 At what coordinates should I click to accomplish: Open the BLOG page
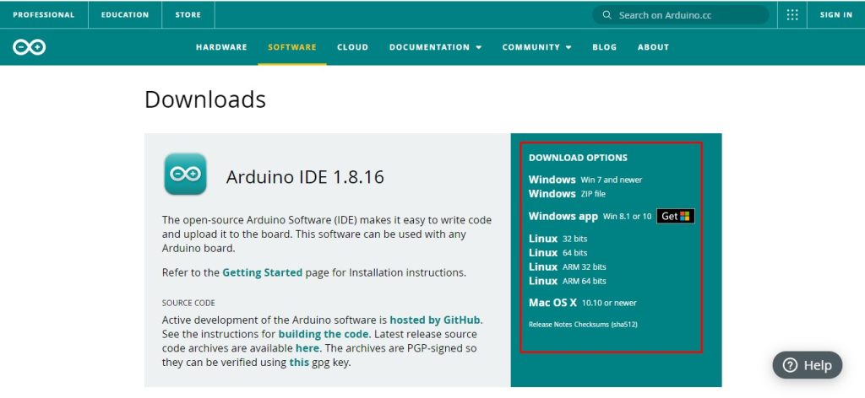tap(605, 47)
